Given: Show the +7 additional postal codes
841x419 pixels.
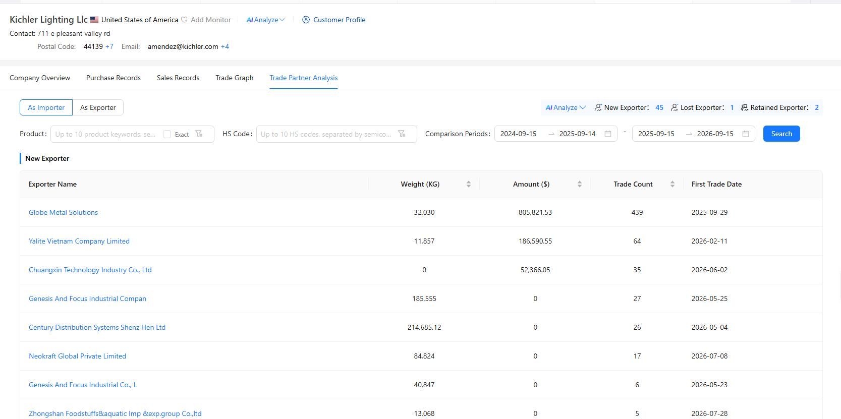Looking at the screenshot, I should (x=109, y=46).
